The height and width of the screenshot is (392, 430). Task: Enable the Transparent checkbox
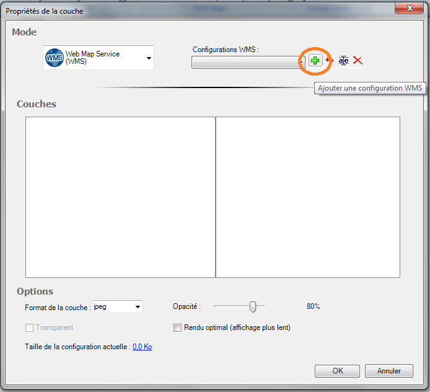(29, 327)
